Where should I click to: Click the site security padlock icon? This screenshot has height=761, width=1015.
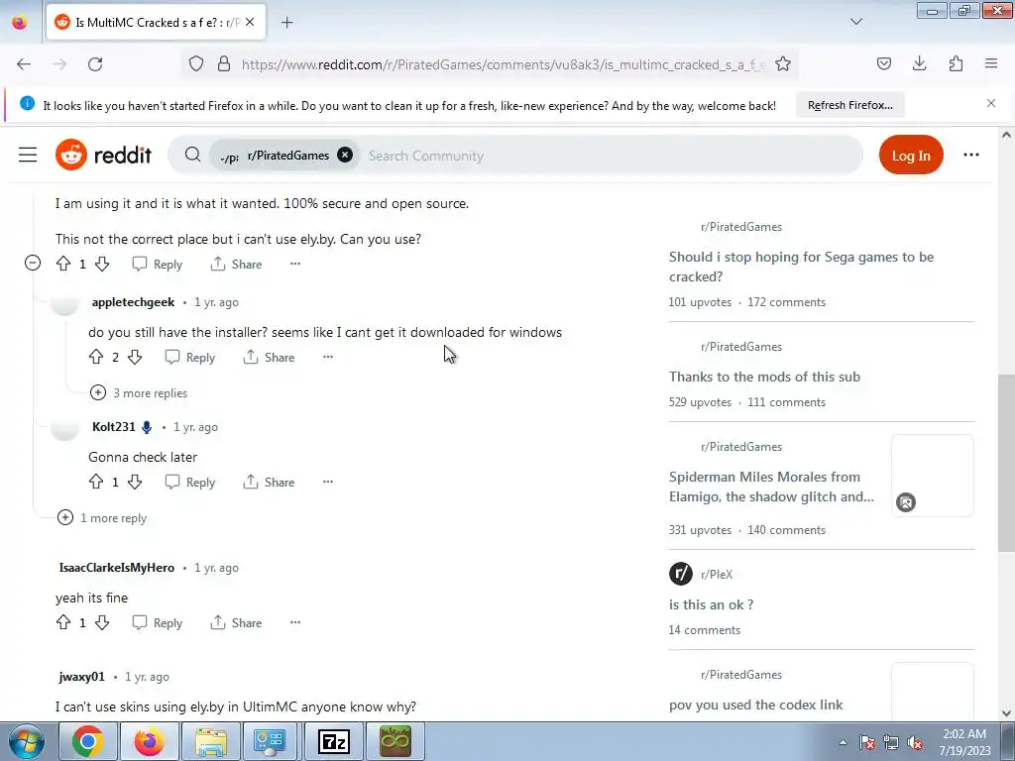pos(224,64)
